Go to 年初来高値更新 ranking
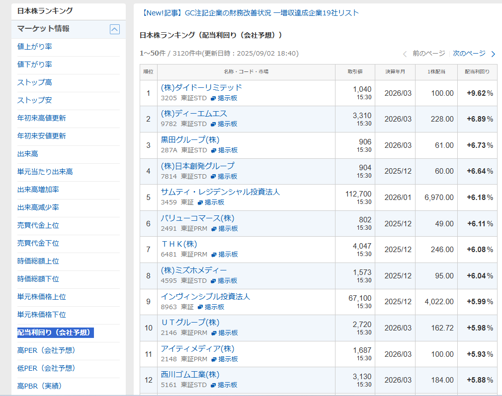 [42, 118]
